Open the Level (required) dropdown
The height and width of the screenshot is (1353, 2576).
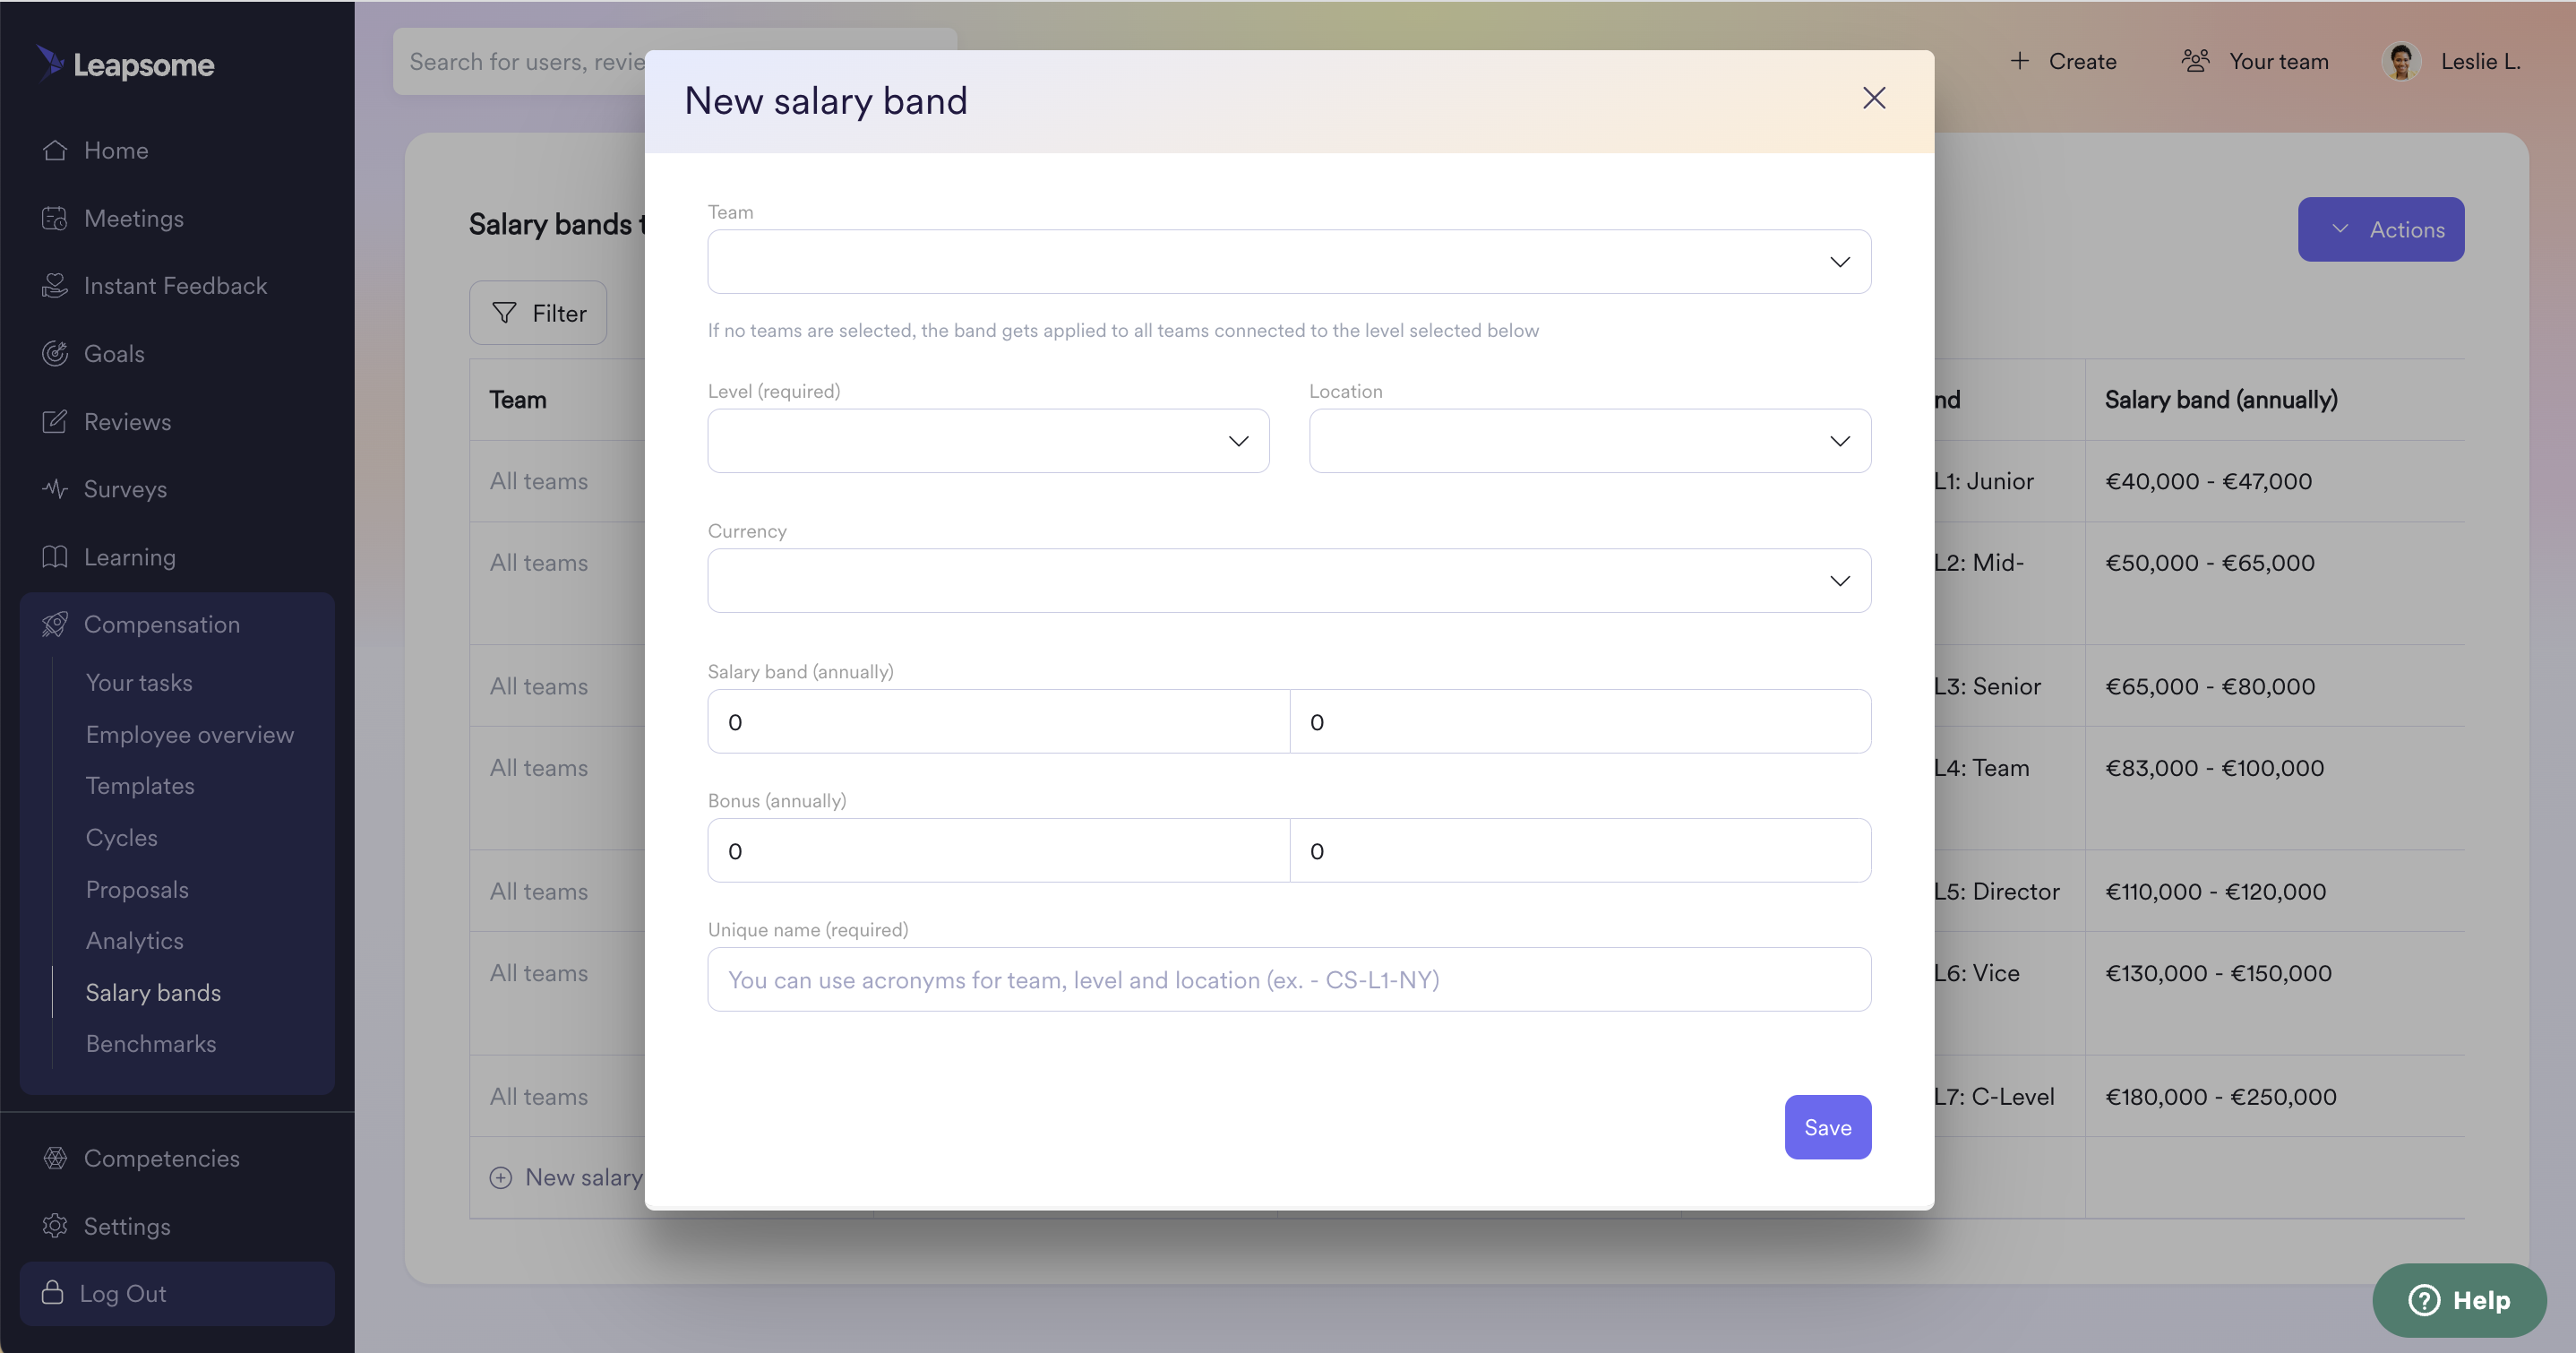click(988, 442)
